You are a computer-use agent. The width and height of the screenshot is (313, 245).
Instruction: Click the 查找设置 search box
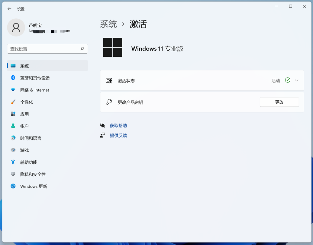click(47, 49)
